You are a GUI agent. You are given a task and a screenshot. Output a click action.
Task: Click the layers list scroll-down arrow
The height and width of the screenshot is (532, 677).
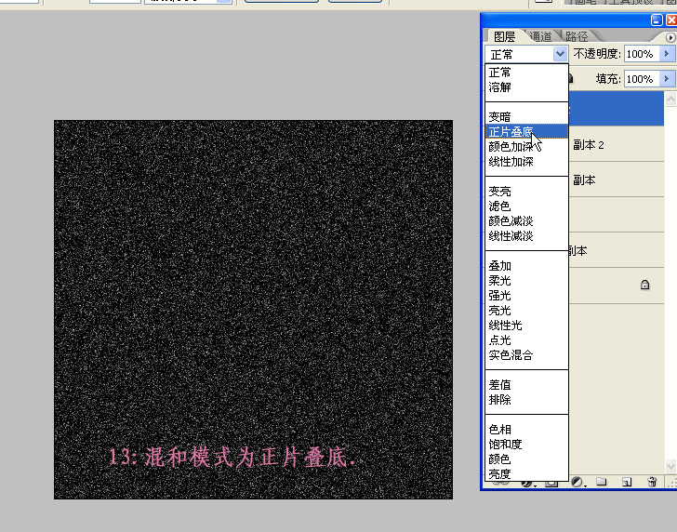coord(670,465)
